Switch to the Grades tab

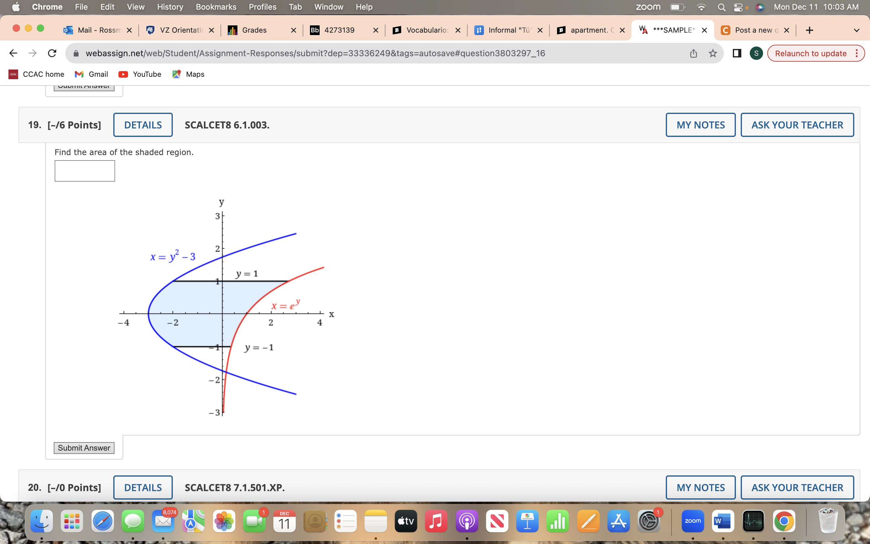coord(254,30)
